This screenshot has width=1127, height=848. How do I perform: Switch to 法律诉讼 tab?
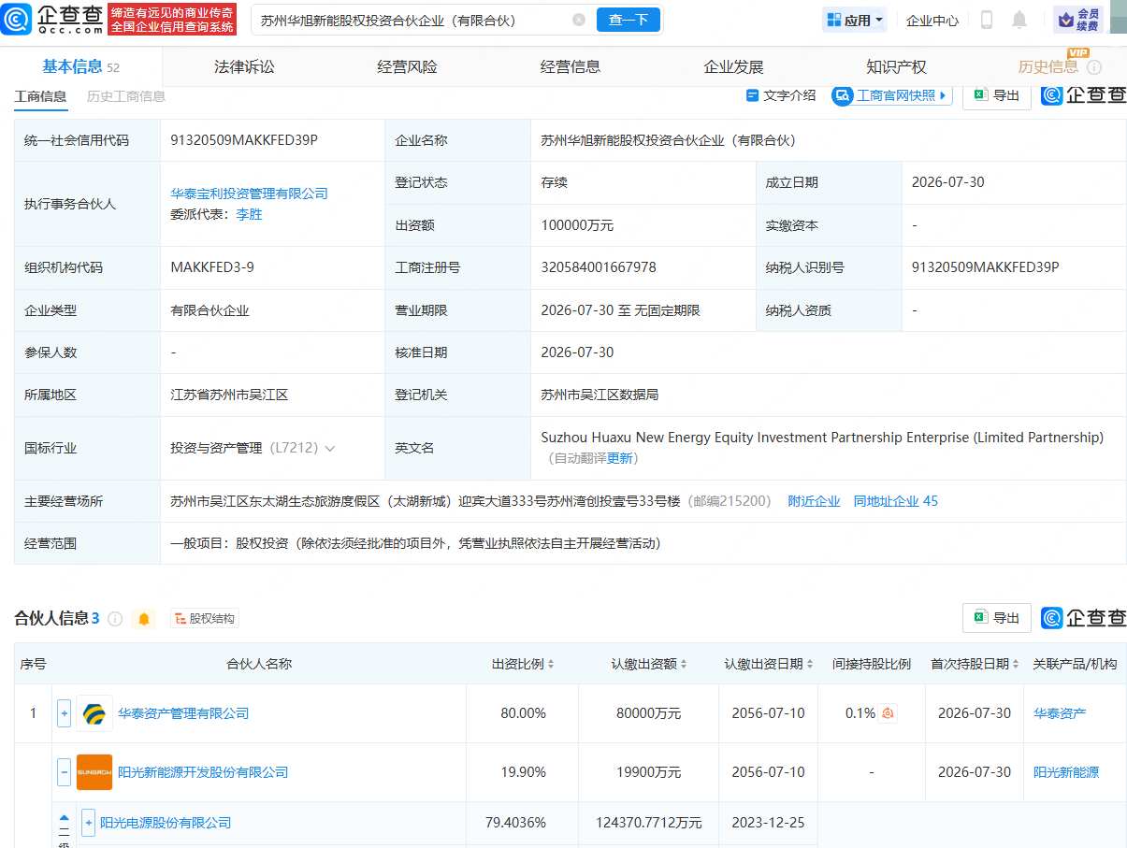[x=244, y=67]
